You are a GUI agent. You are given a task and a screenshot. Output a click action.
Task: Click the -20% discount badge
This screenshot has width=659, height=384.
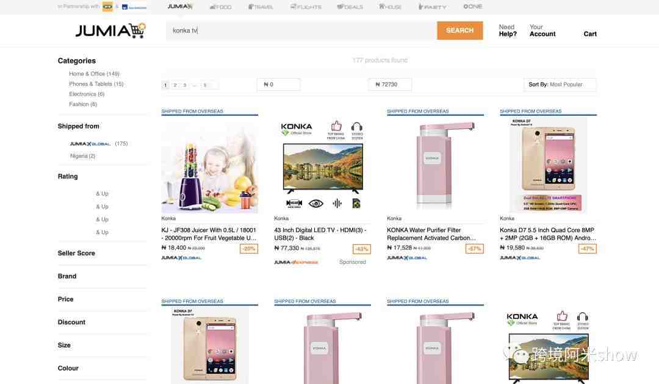point(249,249)
